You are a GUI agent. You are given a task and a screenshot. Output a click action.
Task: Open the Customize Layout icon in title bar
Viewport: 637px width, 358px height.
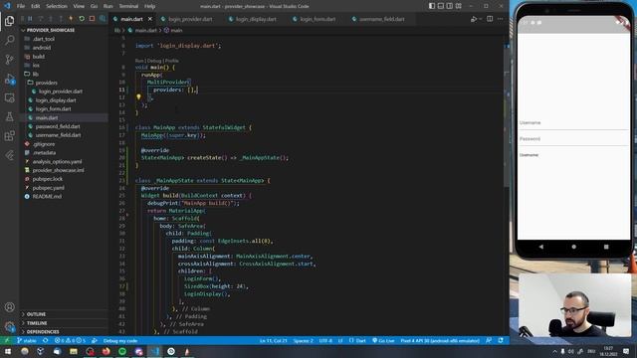tap(459, 6)
